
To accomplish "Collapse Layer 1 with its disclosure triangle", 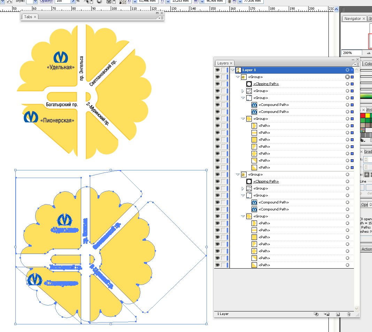I will tap(233, 70).
